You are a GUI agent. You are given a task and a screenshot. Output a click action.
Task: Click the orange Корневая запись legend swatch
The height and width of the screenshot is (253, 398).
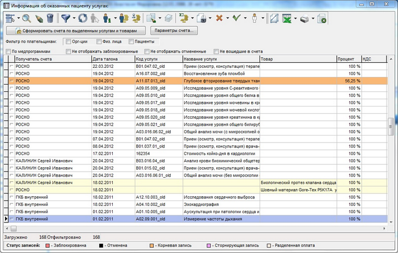point(152,245)
